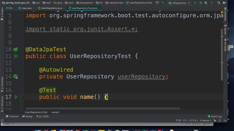Switch to the User.java tab
The width and height of the screenshot is (234, 131).
pyautogui.click(x=26, y=8)
